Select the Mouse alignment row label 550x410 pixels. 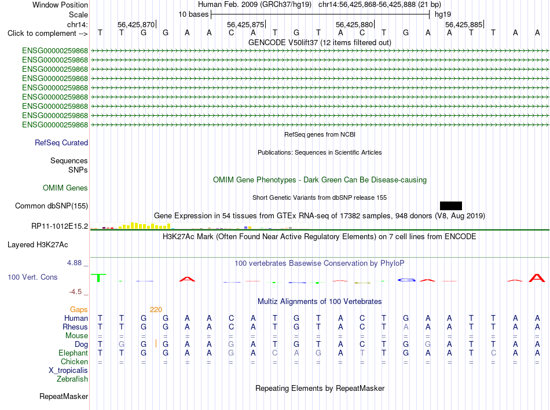point(76,336)
